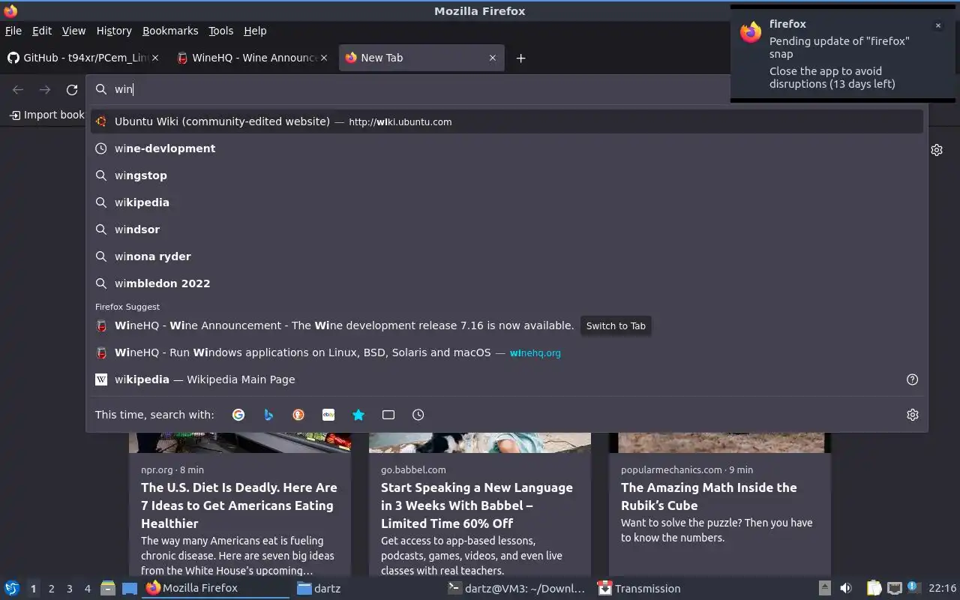
Task: Select the 'wimbledon 2022' search suggestion
Action: tap(507, 283)
